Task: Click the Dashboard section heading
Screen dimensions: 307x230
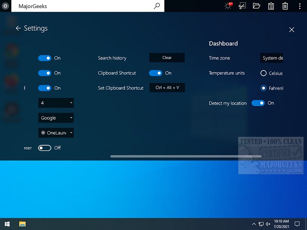Action: pyautogui.click(x=223, y=43)
